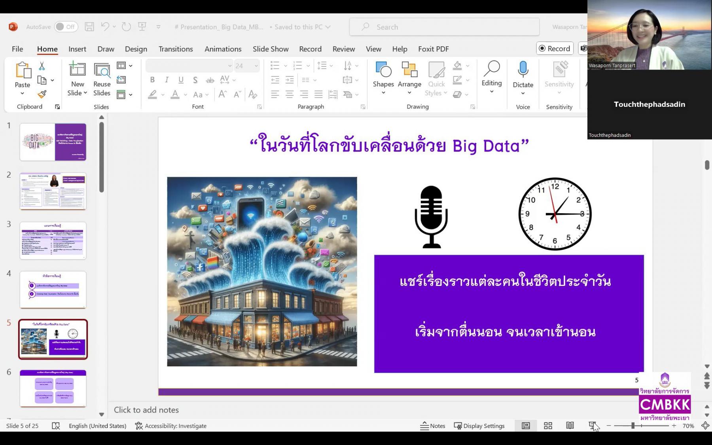Switch to Reading View
The width and height of the screenshot is (712, 445).
(570, 426)
